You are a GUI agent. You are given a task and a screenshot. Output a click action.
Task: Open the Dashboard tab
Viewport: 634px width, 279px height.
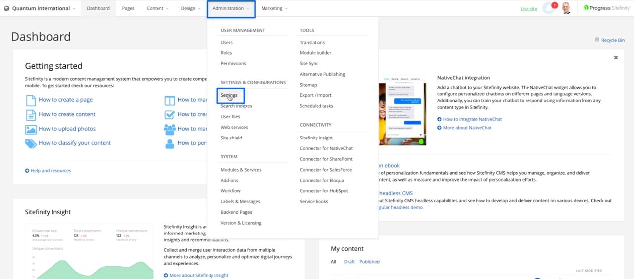pyautogui.click(x=98, y=8)
